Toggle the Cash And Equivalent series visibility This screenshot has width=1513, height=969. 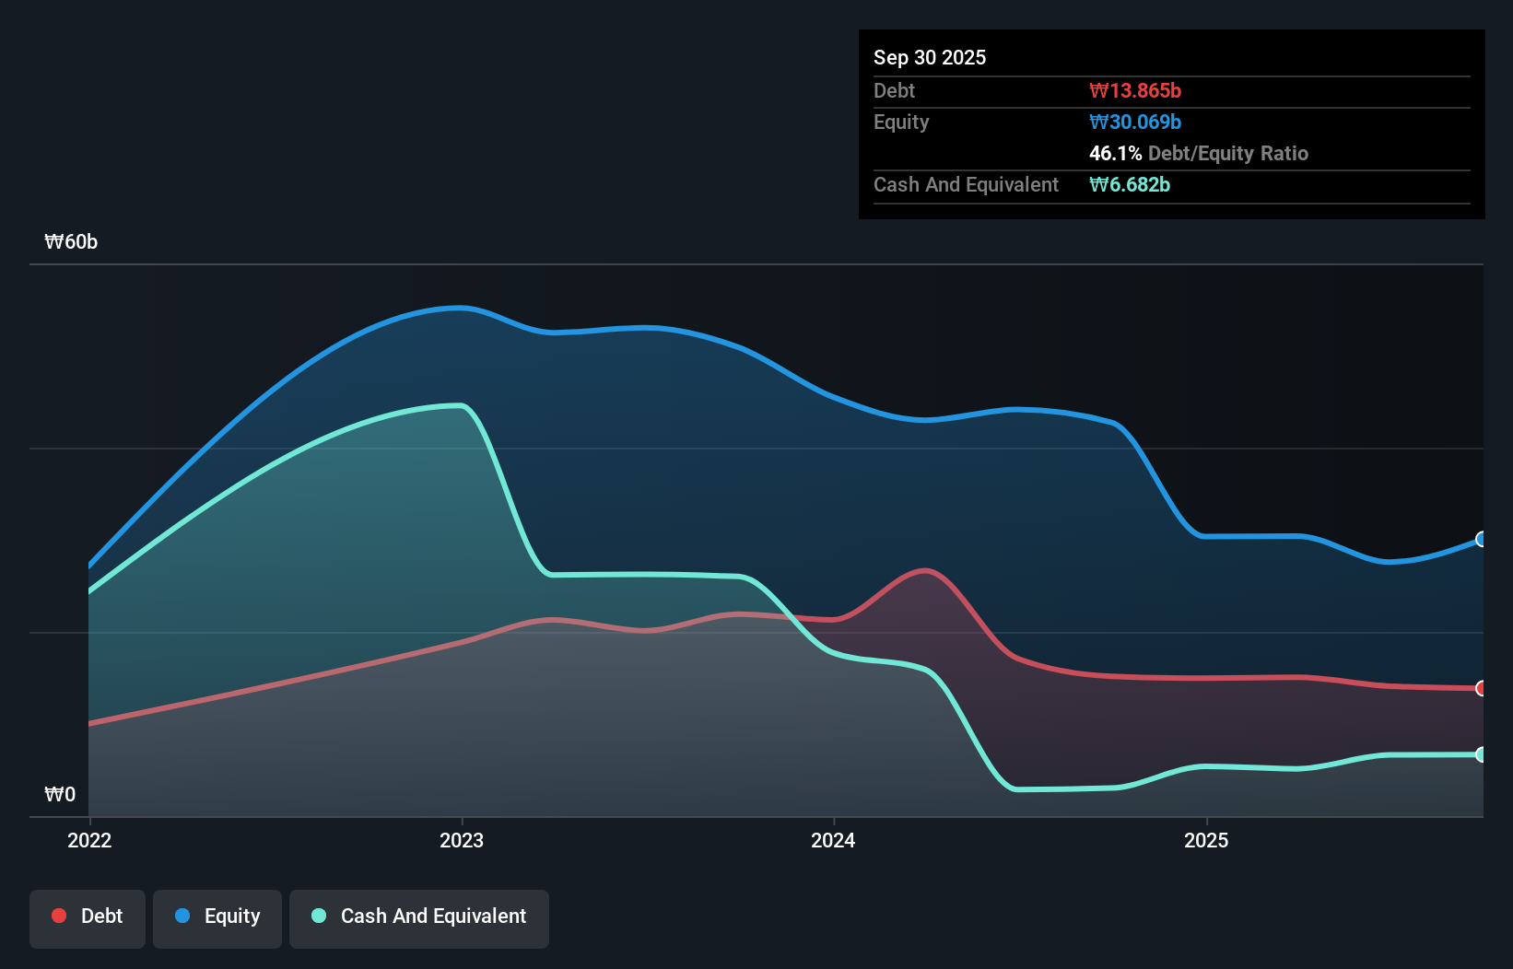419,916
